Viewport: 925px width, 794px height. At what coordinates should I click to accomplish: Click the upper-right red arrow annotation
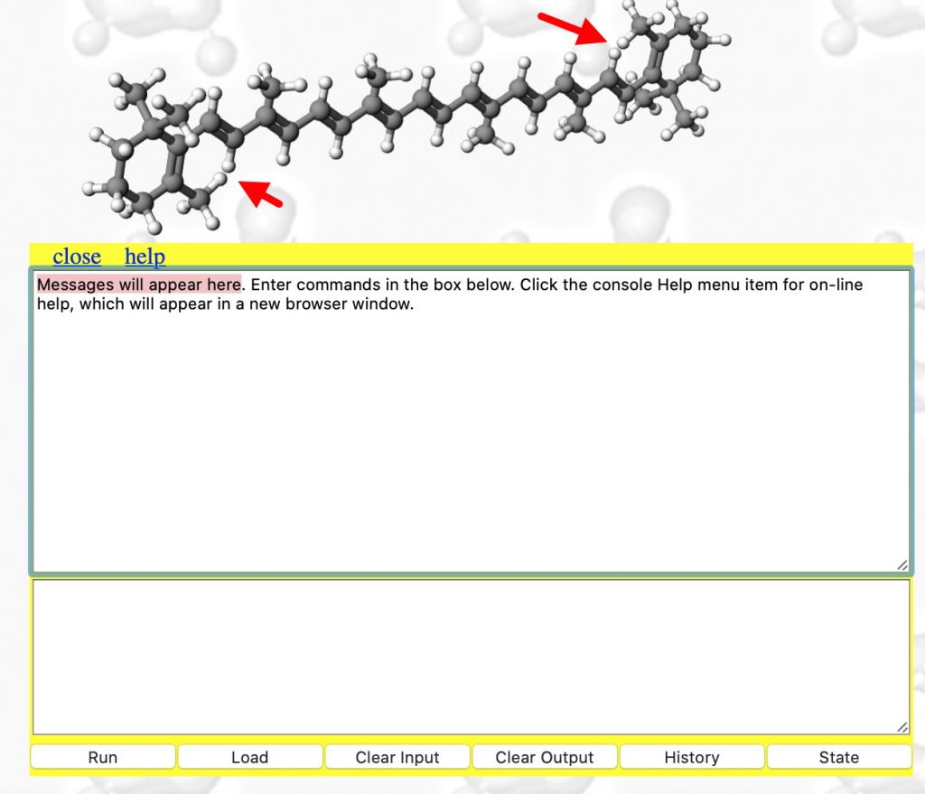pyautogui.click(x=571, y=27)
